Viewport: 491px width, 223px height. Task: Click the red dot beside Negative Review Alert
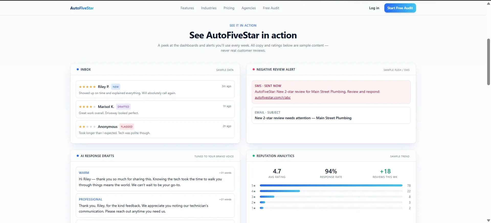click(254, 69)
